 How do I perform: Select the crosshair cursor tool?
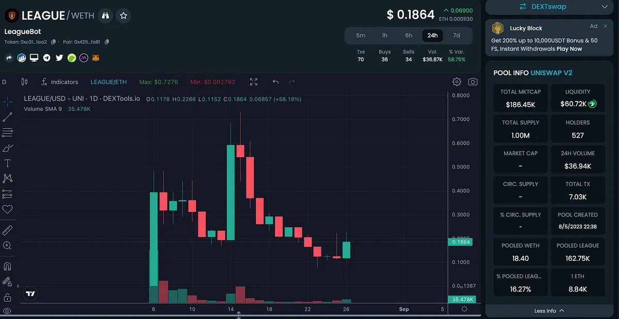tap(8, 102)
